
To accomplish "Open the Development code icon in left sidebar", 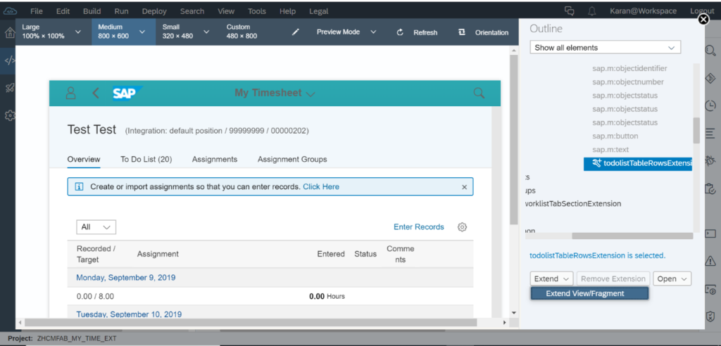I will [8, 60].
